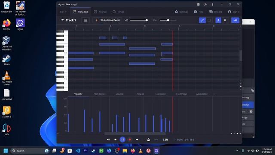Open Visual Studio Code from taskbar
This screenshot has height=155, width=275.
78,151
